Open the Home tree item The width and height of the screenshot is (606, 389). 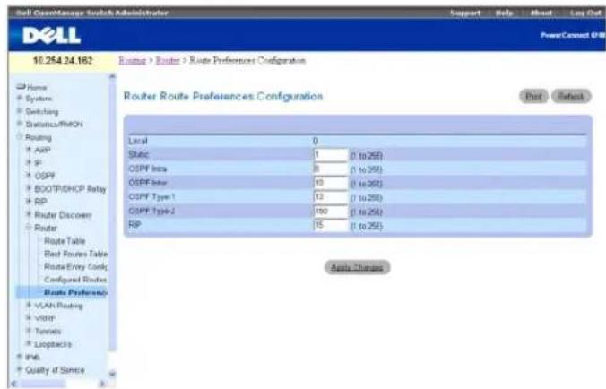coord(37,87)
